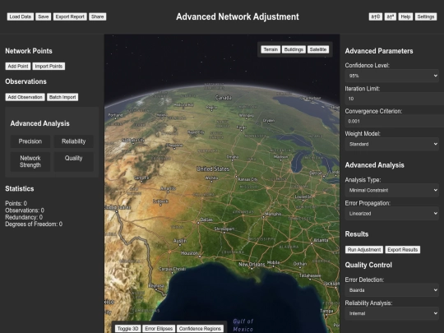The width and height of the screenshot is (444, 333).
Task: Switch to the Precision analysis tab
Action: (x=30, y=141)
